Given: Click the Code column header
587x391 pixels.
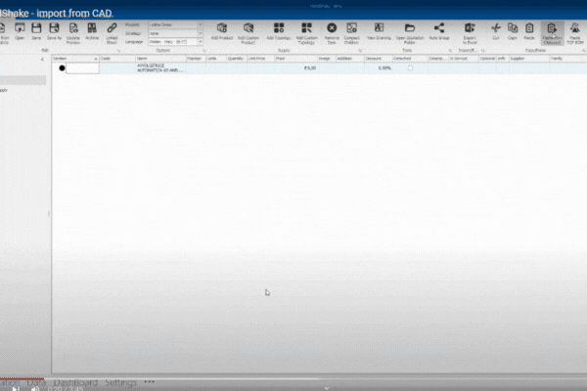Looking at the screenshot, I should tap(117, 59).
